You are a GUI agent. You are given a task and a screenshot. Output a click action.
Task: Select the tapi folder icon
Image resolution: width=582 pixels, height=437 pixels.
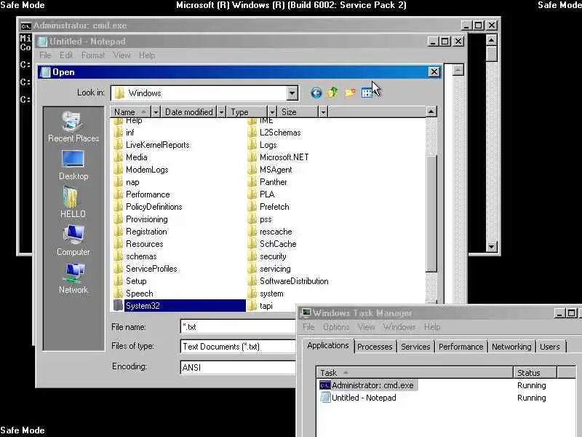pyautogui.click(x=252, y=305)
